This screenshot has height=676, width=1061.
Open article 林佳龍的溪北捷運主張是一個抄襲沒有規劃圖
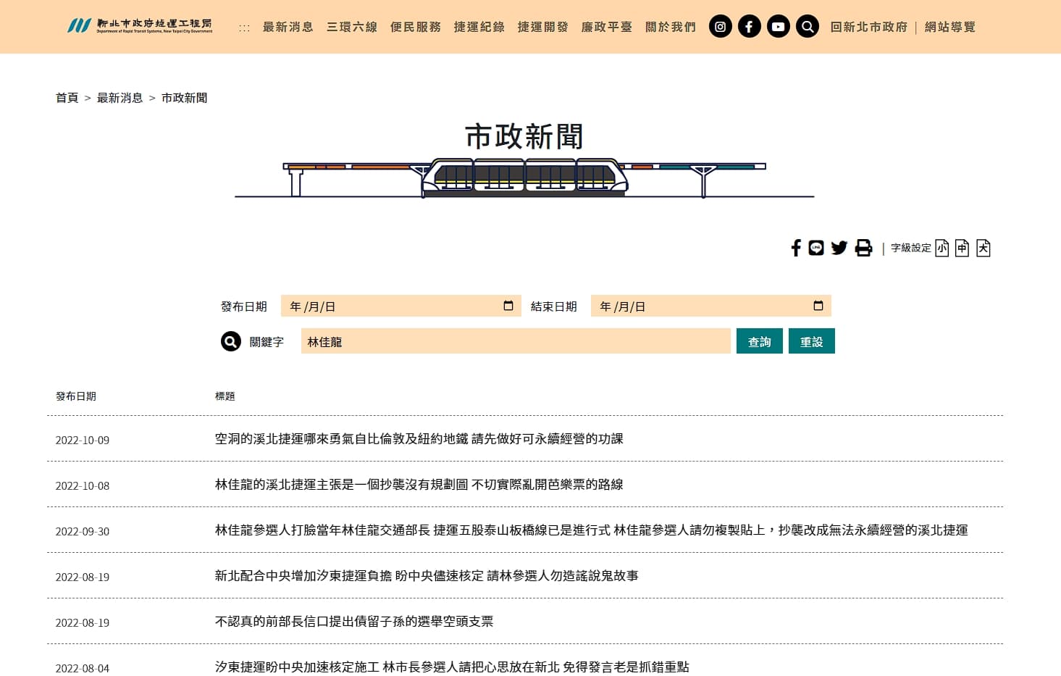tap(419, 485)
